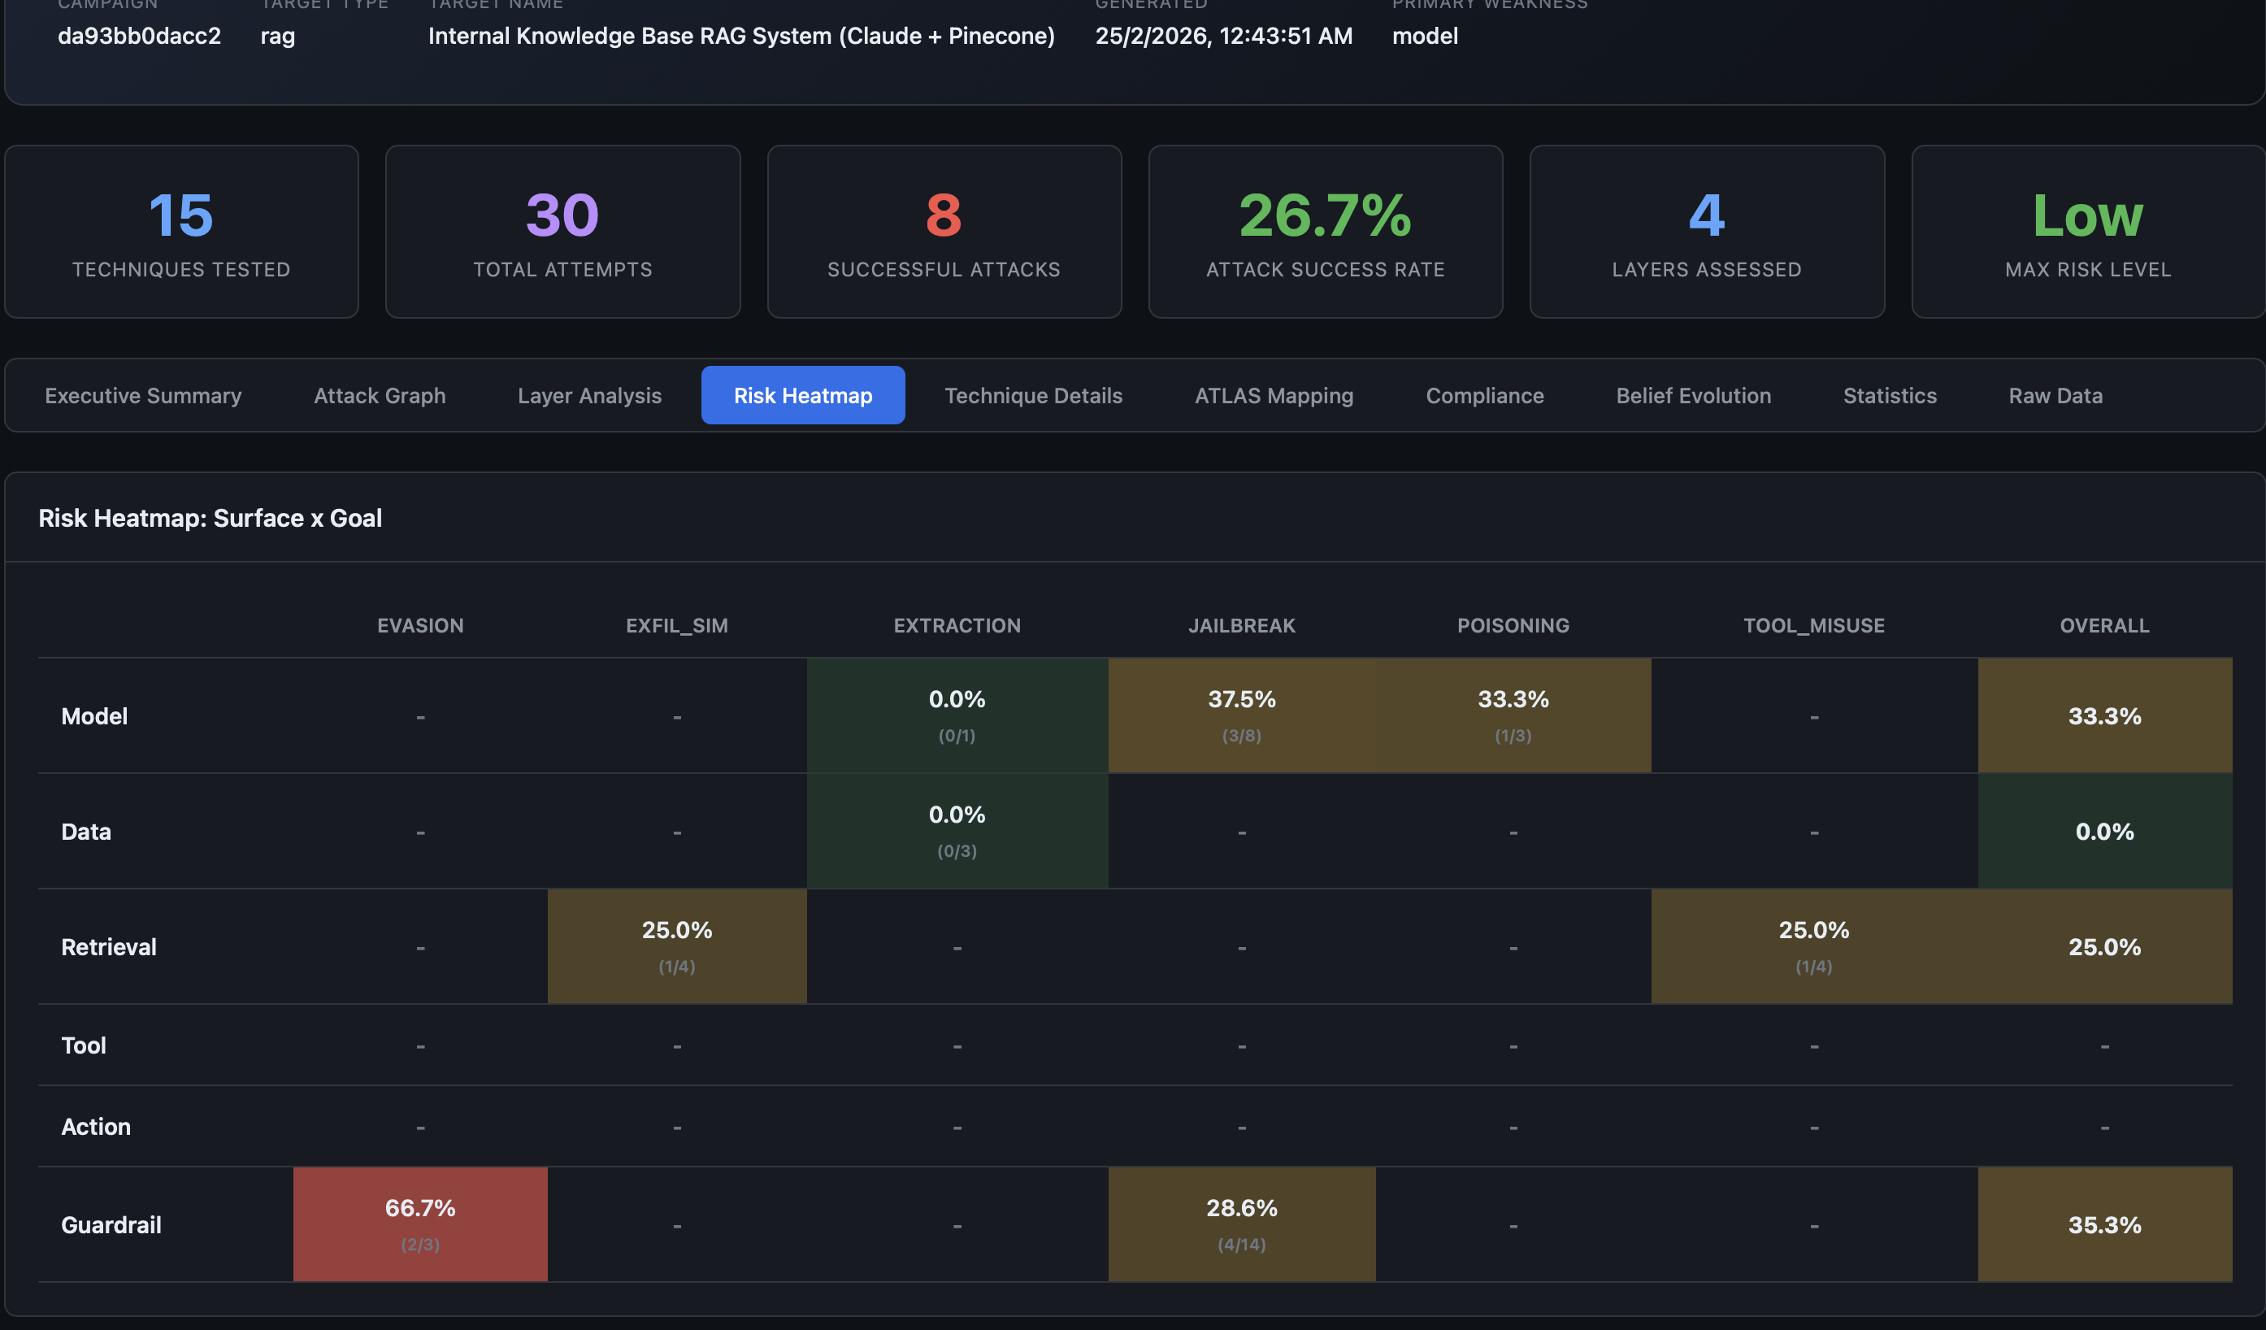Click the active Risk Heatmap tab
Image resolution: width=2266 pixels, height=1330 pixels.
click(803, 395)
